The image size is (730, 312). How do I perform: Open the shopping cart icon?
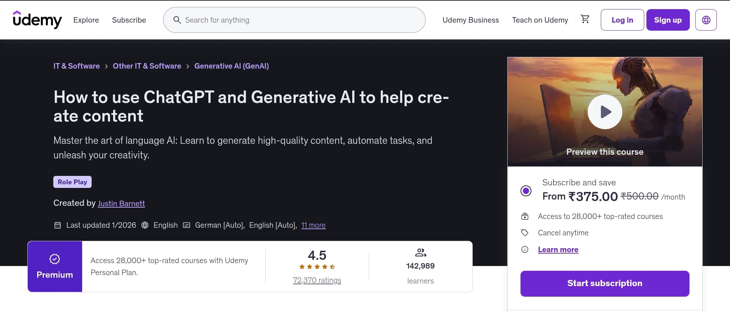(x=585, y=19)
